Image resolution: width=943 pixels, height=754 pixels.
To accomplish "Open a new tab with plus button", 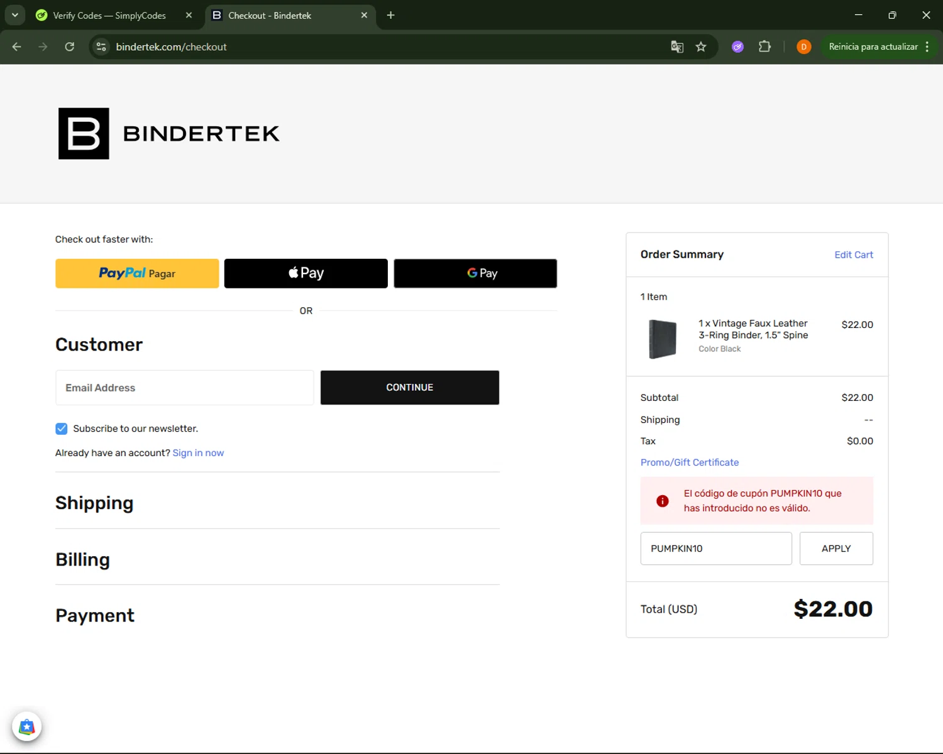I will (390, 15).
